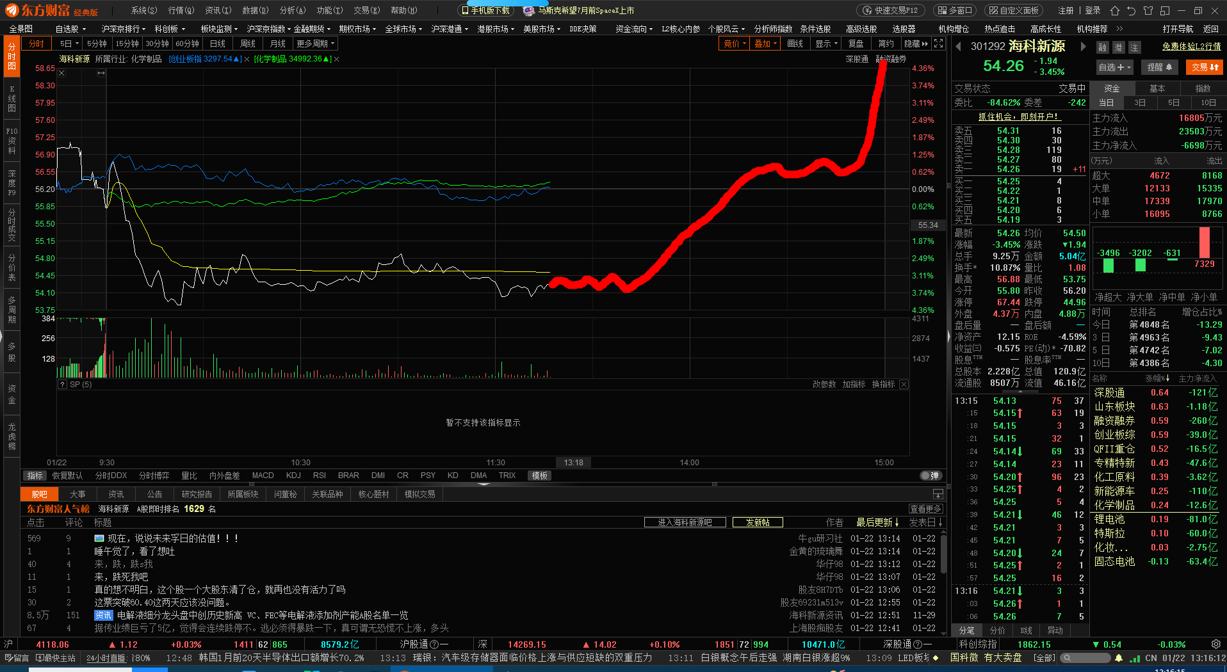Select the 5日 fund flow period
Screen dimensions: 1227x672
pyautogui.click(x=1173, y=102)
